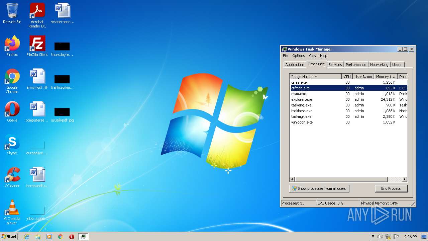Switch to the Services tab
Image resolution: width=428 pixels, height=241 pixels.
335,65
